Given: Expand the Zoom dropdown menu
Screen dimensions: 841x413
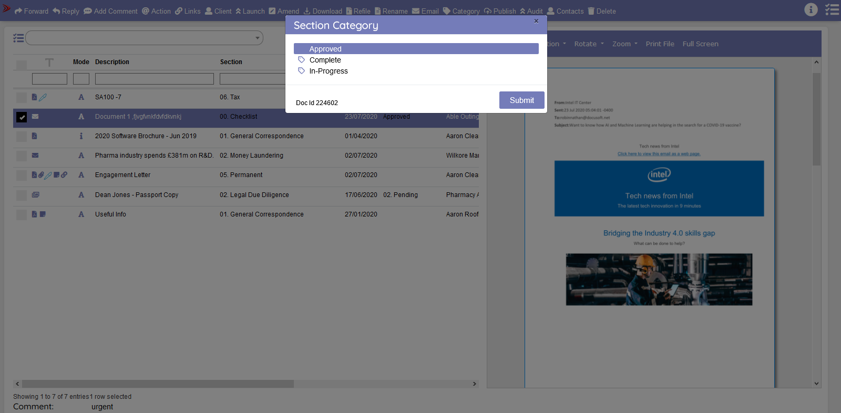Looking at the screenshot, I should click(624, 44).
